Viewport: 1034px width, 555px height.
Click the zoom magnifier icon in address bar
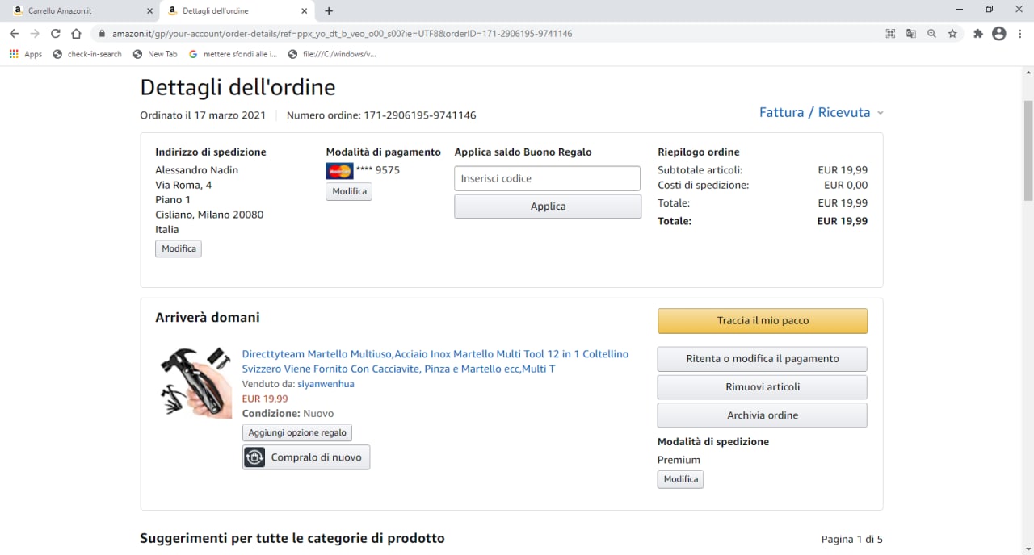(931, 34)
